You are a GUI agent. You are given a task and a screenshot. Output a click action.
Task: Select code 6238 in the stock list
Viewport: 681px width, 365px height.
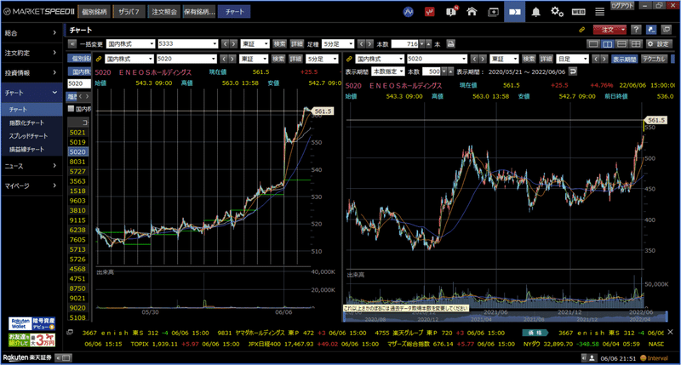pyautogui.click(x=77, y=230)
